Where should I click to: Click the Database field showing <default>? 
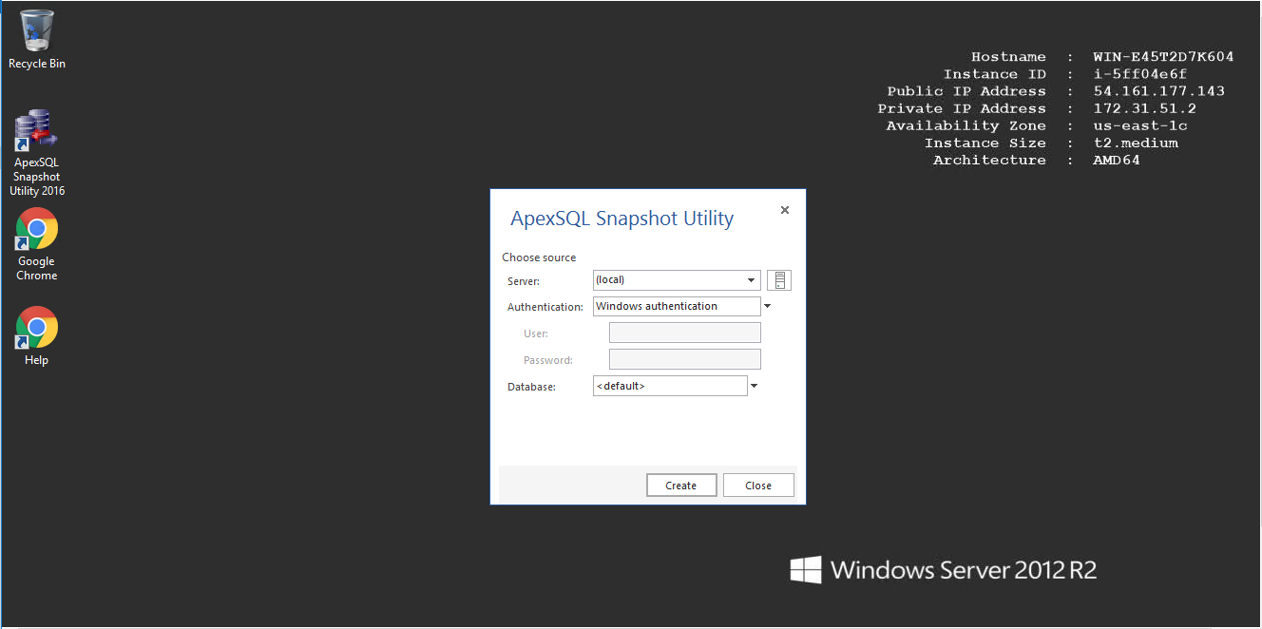pyautogui.click(x=669, y=387)
